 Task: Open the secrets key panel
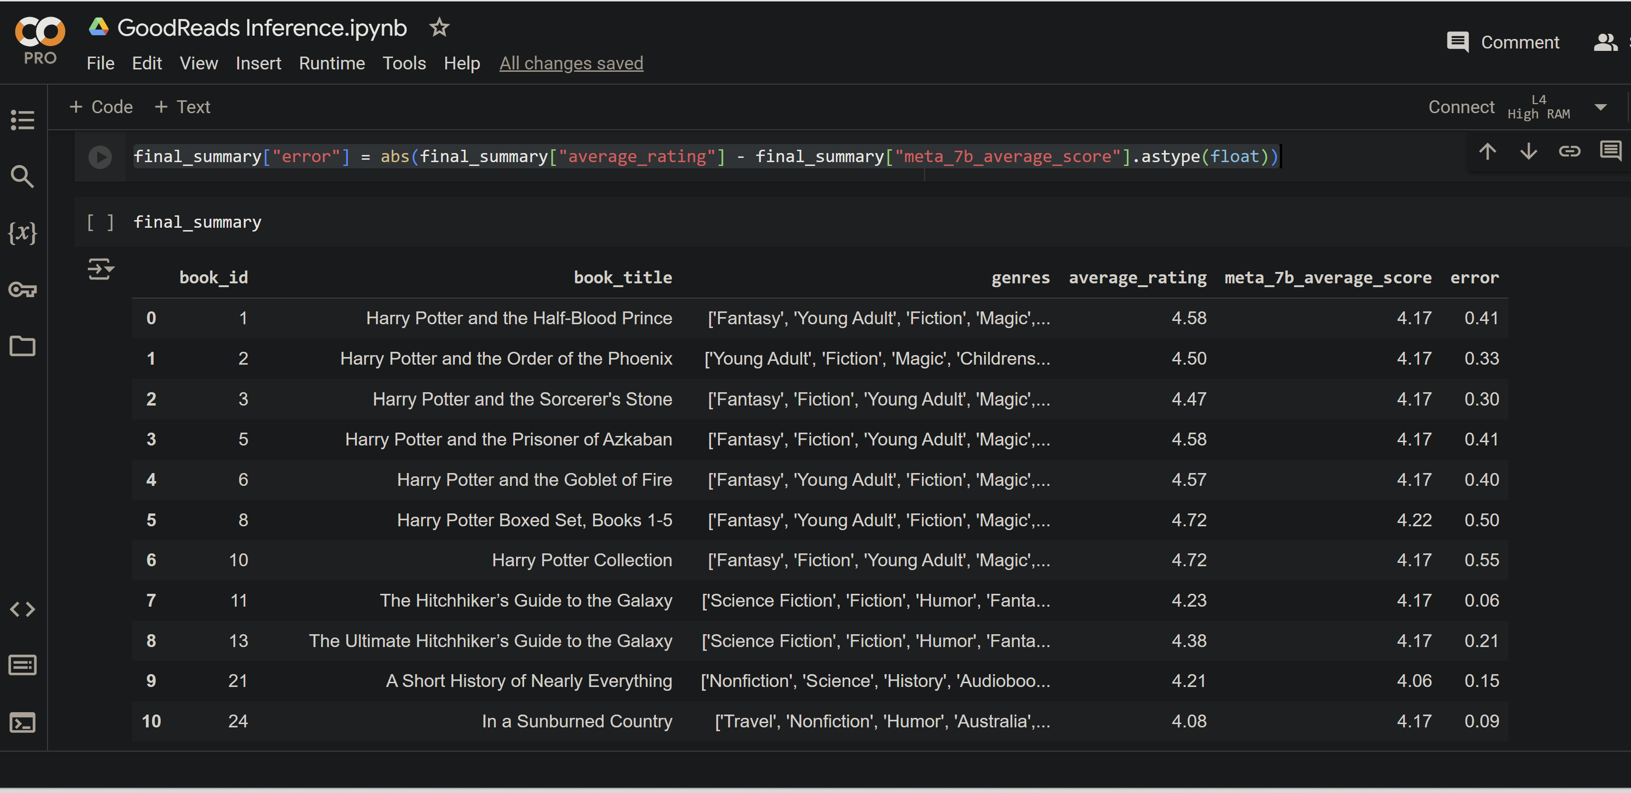[x=23, y=290]
